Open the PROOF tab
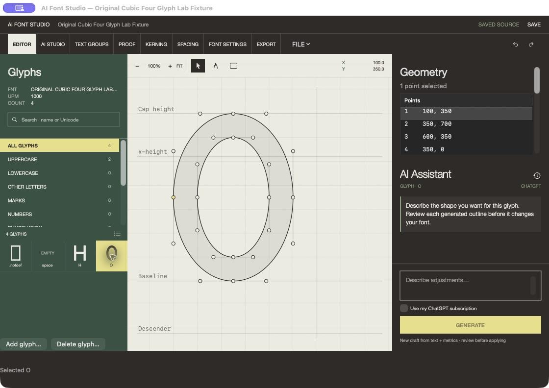 coord(127,45)
